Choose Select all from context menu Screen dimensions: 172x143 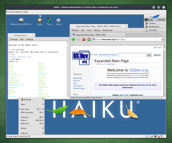click(31, 123)
